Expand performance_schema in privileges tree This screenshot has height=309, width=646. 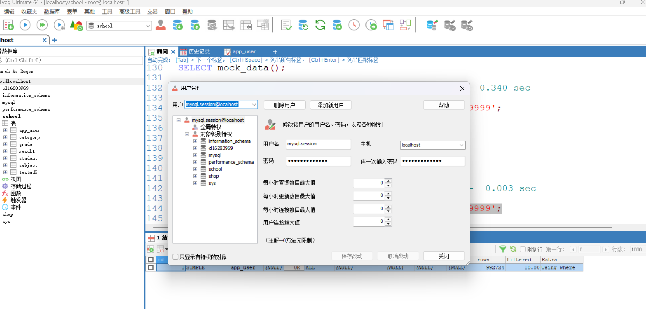tap(195, 162)
